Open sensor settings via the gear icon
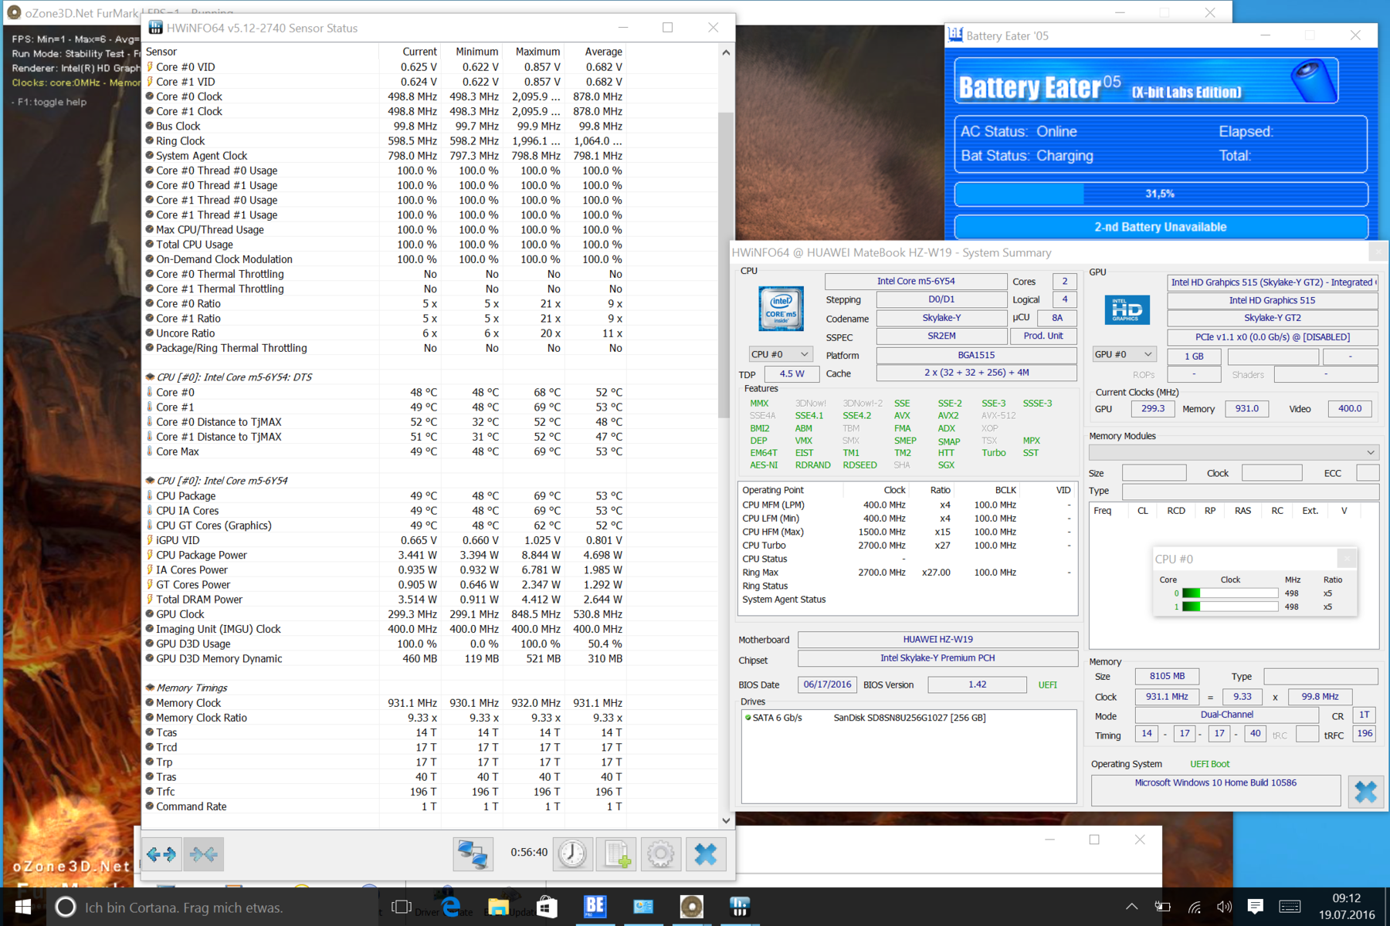Screen dimensions: 1390x926 pos(660,853)
